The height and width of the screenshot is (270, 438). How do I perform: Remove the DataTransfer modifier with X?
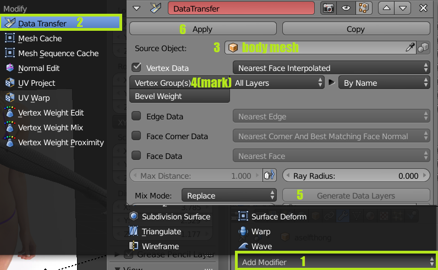coord(423,8)
